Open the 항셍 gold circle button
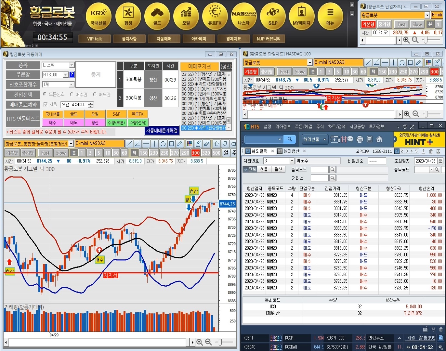Viewport: 446px width, 351px height. pos(128,17)
